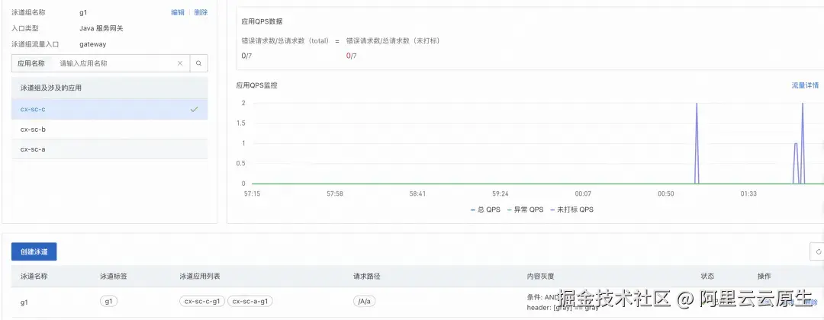Click the Java 服务网关 entry type value
This screenshot has width=824, height=320.
click(101, 28)
